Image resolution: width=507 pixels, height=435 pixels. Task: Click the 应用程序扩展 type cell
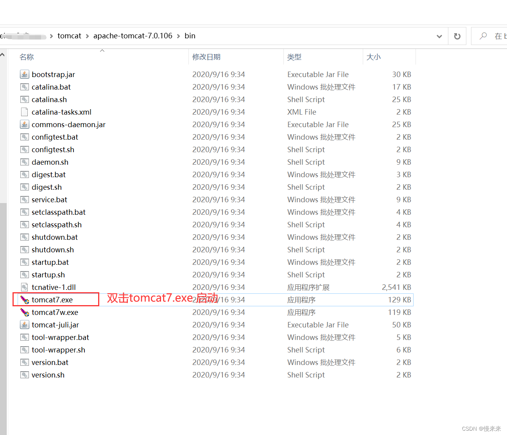(x=308, y=287)
